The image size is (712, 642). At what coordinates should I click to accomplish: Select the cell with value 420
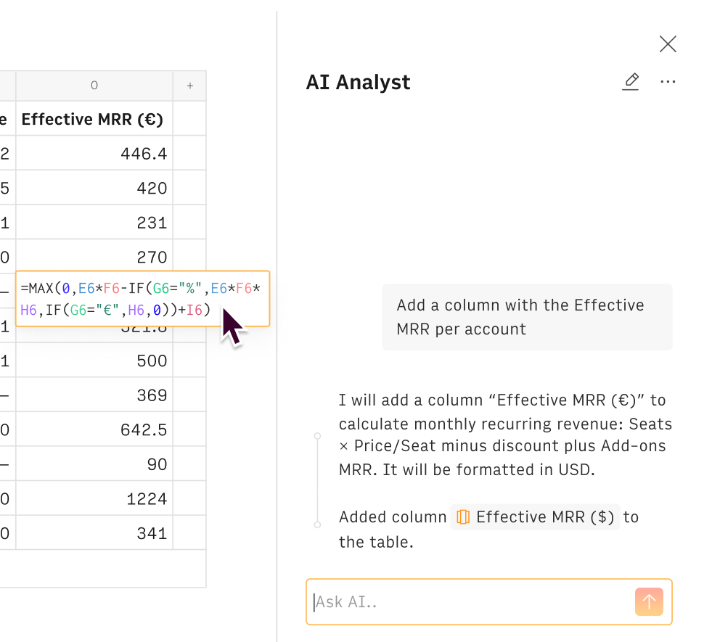pyautogui.click(x=94, y=188)
